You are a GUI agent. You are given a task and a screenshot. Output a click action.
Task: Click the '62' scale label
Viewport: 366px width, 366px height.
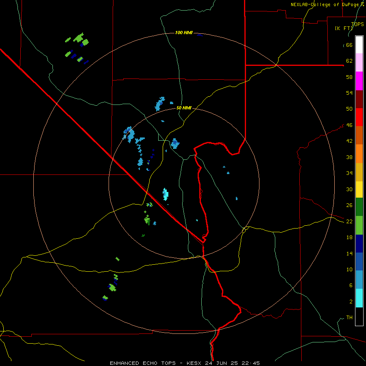click(x=349, y=61)
